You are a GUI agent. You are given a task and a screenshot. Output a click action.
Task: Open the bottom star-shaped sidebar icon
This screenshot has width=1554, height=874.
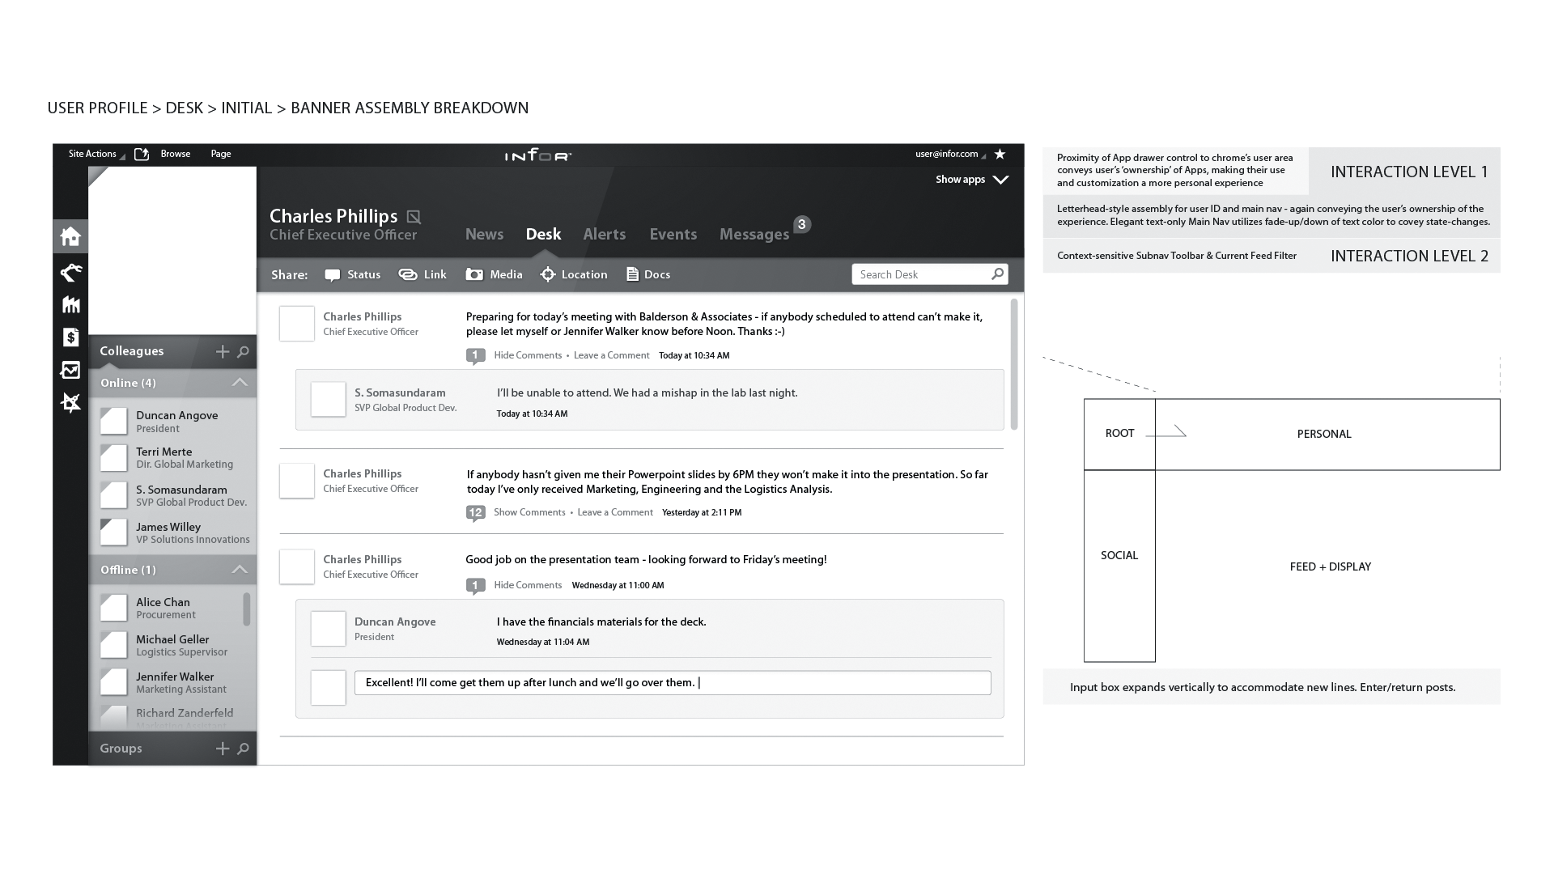[x=70, y=402]
